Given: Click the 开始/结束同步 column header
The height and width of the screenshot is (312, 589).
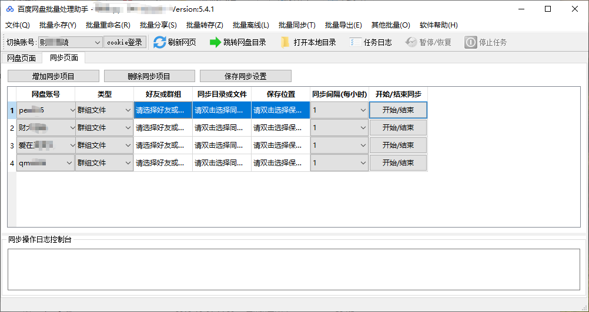Looking at the screenshot, I should [x=398, y=94].
